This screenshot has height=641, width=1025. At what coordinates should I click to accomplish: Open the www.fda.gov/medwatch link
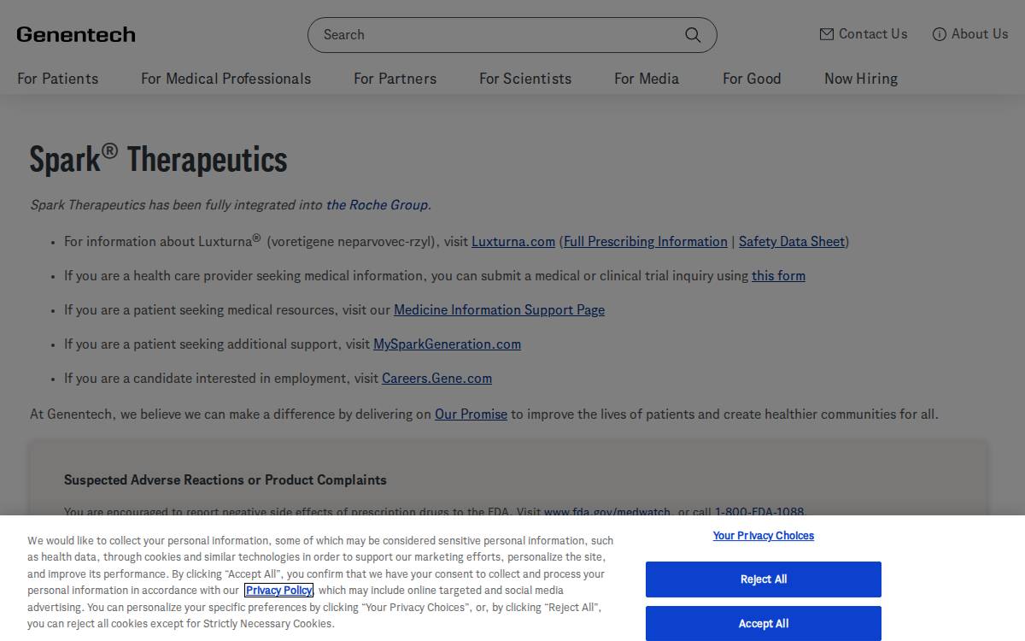[607, 512]
